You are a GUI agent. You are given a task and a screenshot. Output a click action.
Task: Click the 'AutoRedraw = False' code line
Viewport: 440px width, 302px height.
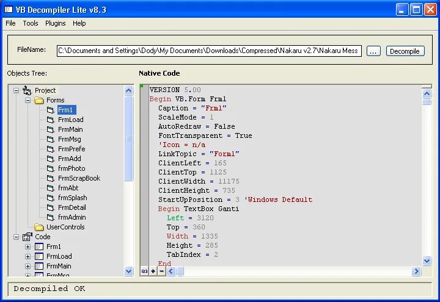click(x=196, y=127)
